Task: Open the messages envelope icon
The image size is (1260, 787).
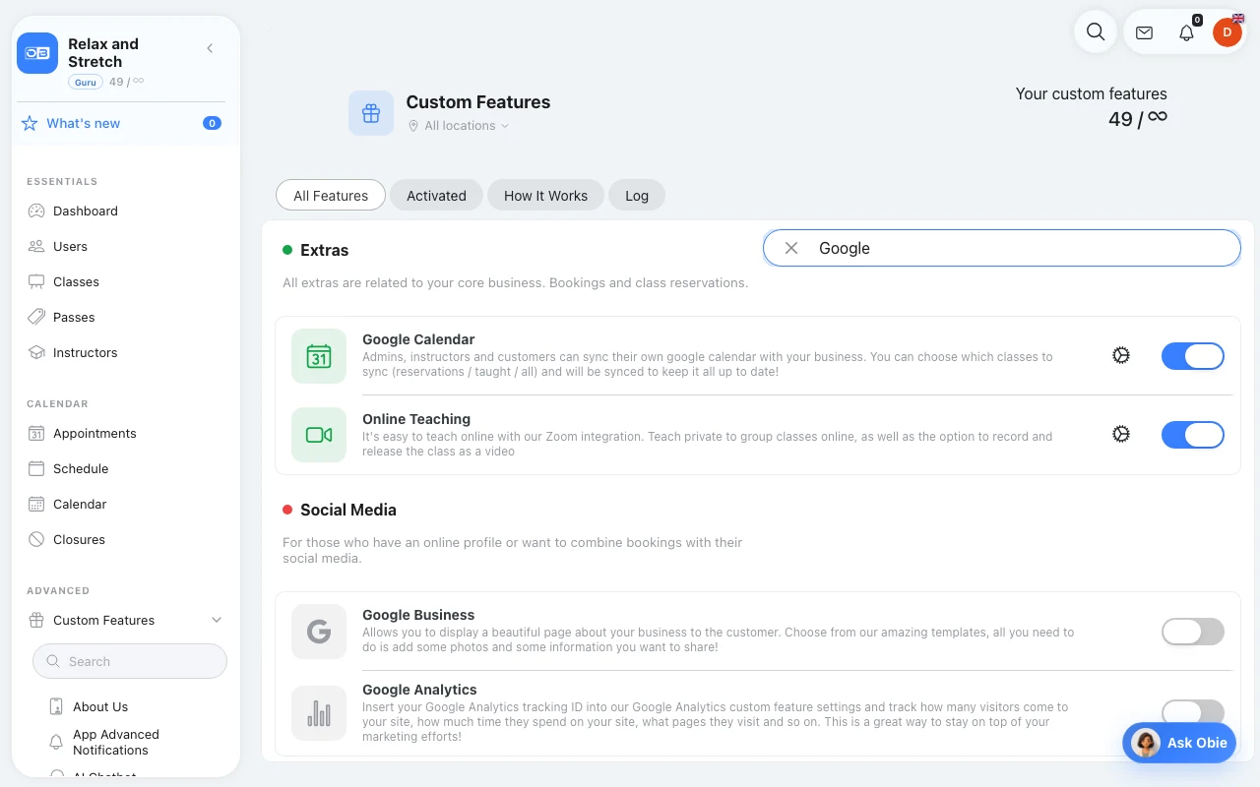Action: click(x=1144, y=32)
